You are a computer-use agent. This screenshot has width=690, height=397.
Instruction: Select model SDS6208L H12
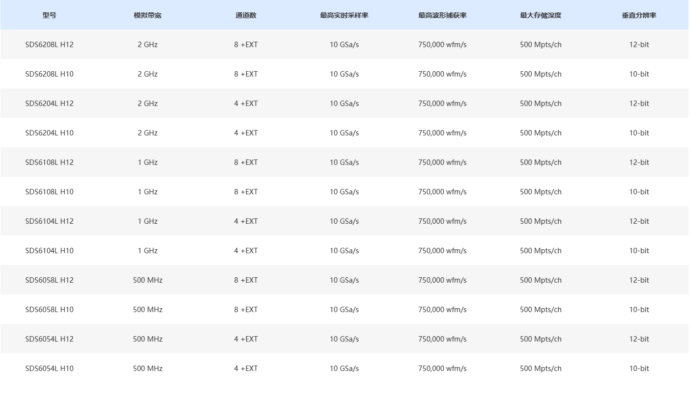coord(49,45)
